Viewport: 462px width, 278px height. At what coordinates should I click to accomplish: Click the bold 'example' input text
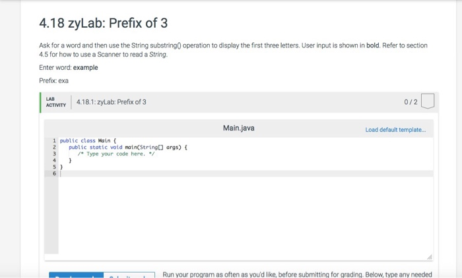point(85,67)
